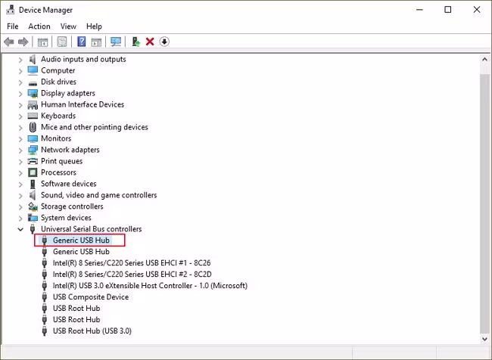Expand the Disk drives category
The width and height of the screenshot is (492, 360).
tap(20, 82)
